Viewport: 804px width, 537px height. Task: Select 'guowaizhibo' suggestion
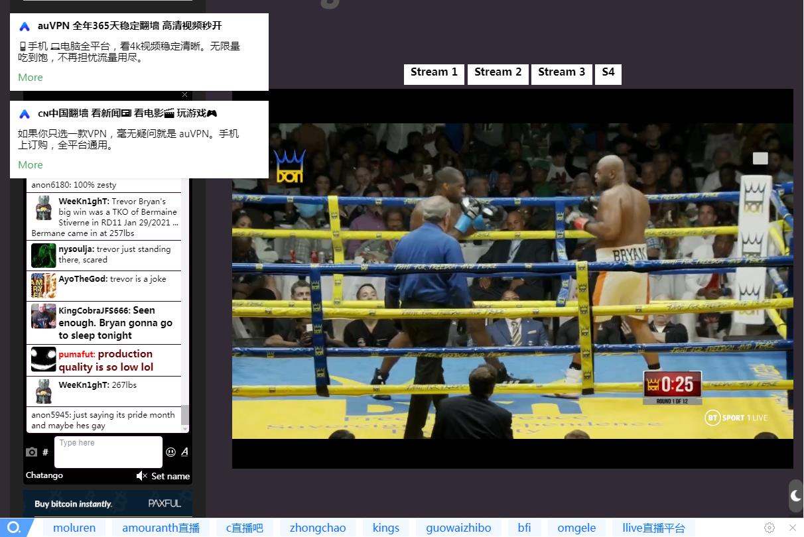pos(459,528)
